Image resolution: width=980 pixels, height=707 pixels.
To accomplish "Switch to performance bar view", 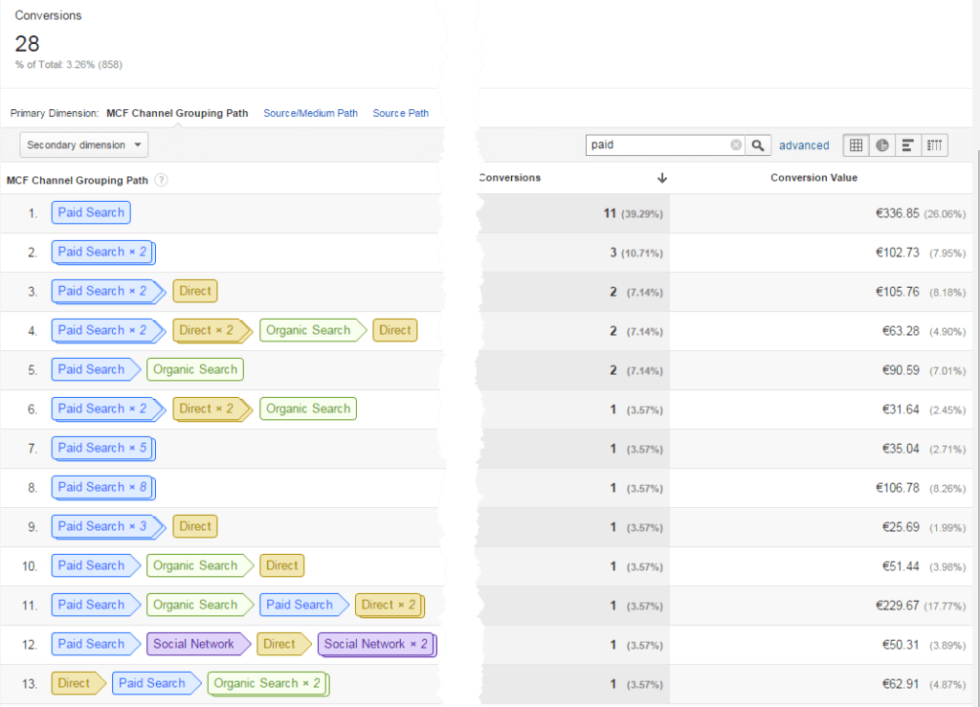I will coord(908,145).
